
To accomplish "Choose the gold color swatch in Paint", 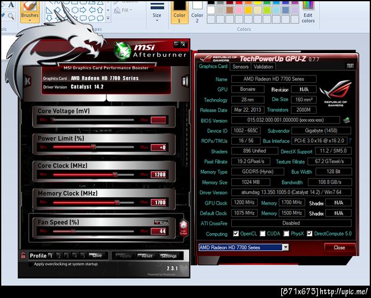I will tap(248, 10).
